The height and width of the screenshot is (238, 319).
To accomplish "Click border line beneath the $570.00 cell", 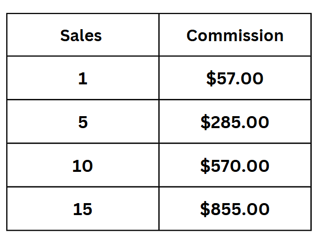I will pos(235,186).
